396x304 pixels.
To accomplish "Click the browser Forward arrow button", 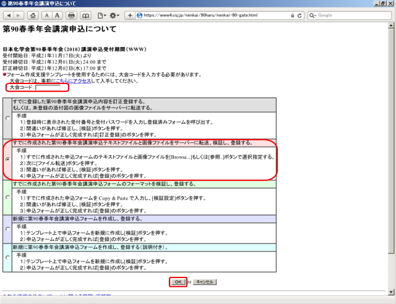I will (x=19, y=15).
